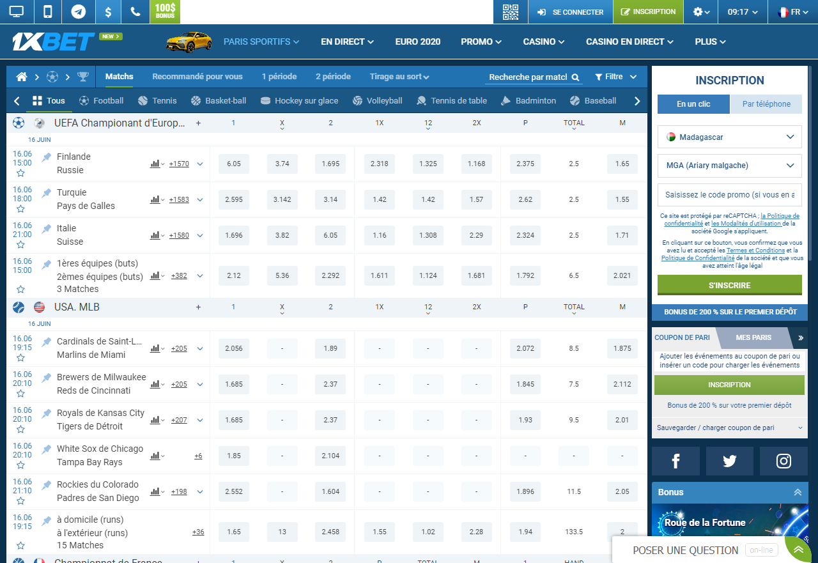This screenshot has width=818, height=563.
Task: Pin the Royals de Kansas City match
Action: (x=46, y=413)
